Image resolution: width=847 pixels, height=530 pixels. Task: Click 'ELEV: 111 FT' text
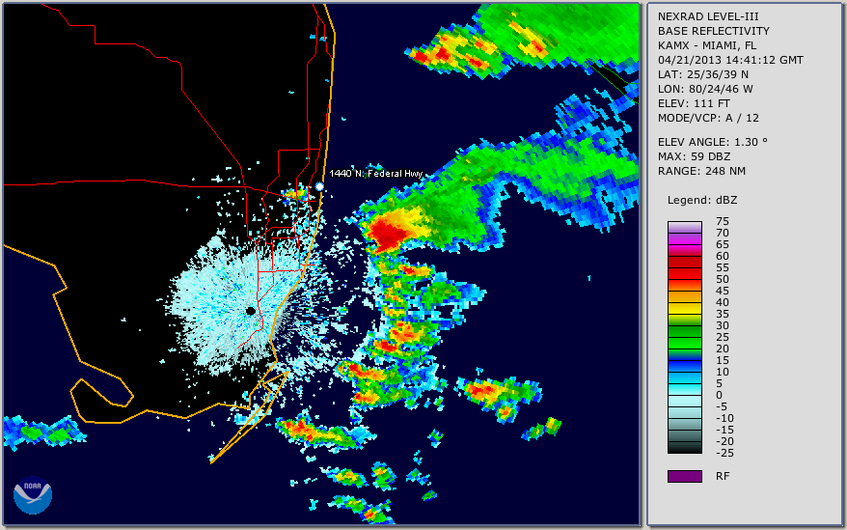point(694,103)
